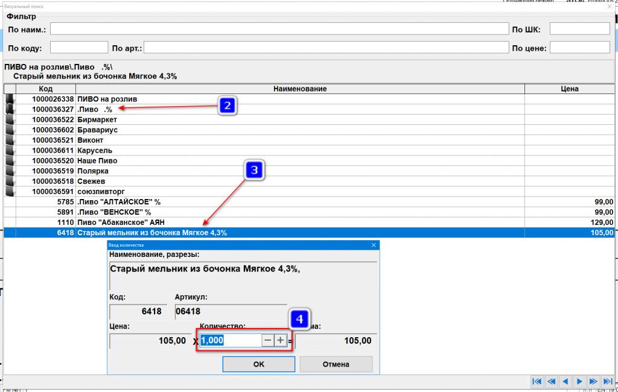Viewport: 618px width, 392px height.
Task: Click the По ШК barcode filter field
Action: [579, 29]
